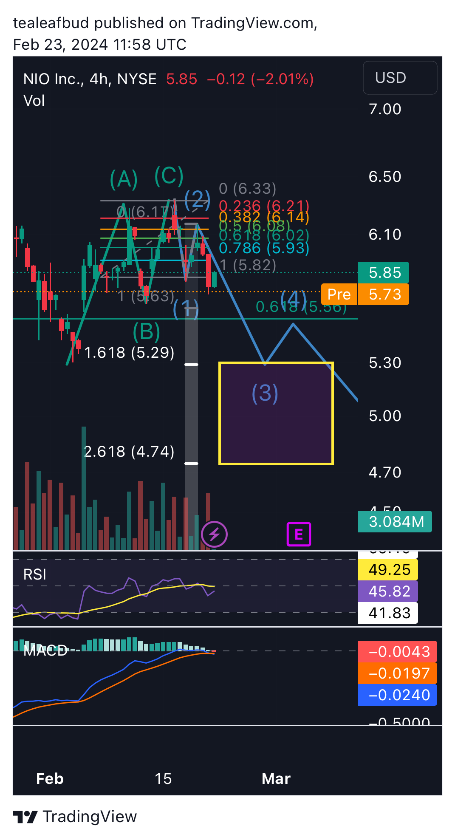Click the 5.73 pre-market price label

click(x=384, y=294)
